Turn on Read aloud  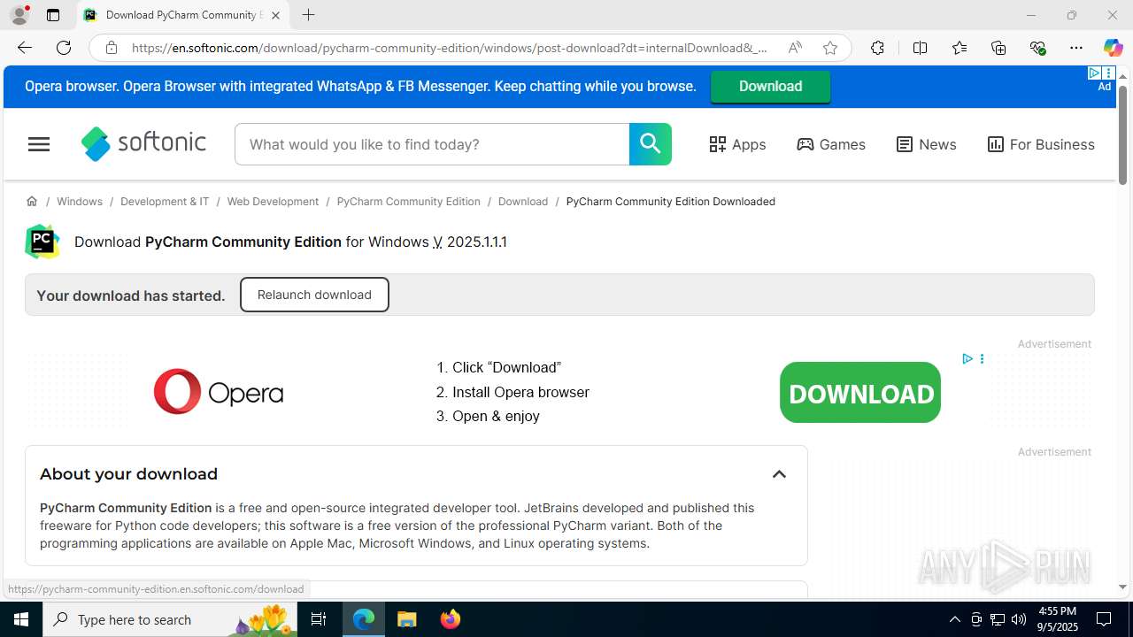tap(795, 48)
